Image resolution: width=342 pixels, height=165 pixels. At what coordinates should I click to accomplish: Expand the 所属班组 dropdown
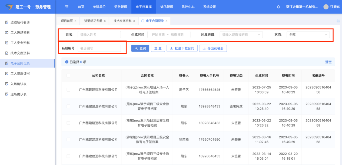pos(241,35)
